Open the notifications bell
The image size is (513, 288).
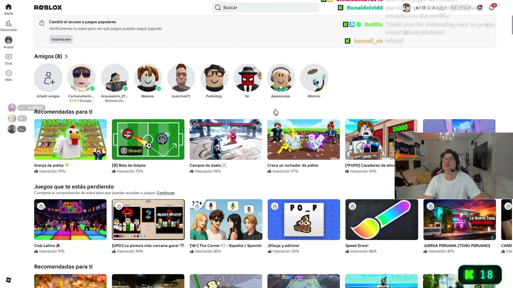[491, 8]
